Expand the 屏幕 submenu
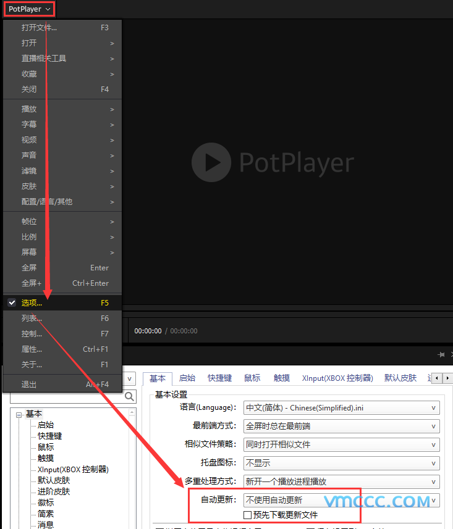453x529 pixels. [62, 252]
